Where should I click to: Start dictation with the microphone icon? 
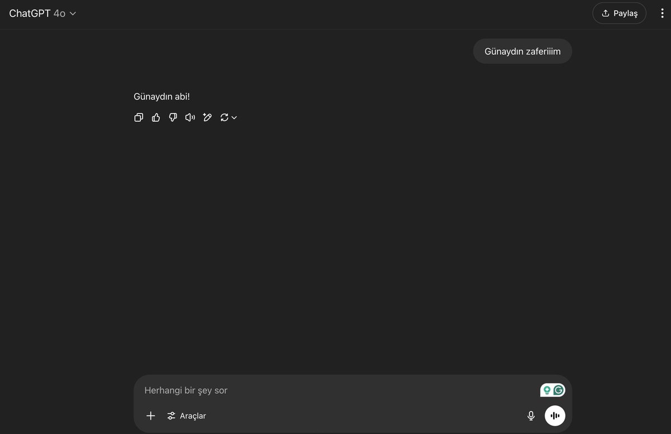point(531,416)
